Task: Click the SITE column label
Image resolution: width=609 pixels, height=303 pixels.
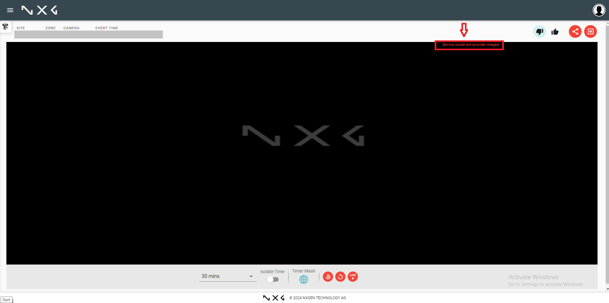Action: click(x=21, y=28)
